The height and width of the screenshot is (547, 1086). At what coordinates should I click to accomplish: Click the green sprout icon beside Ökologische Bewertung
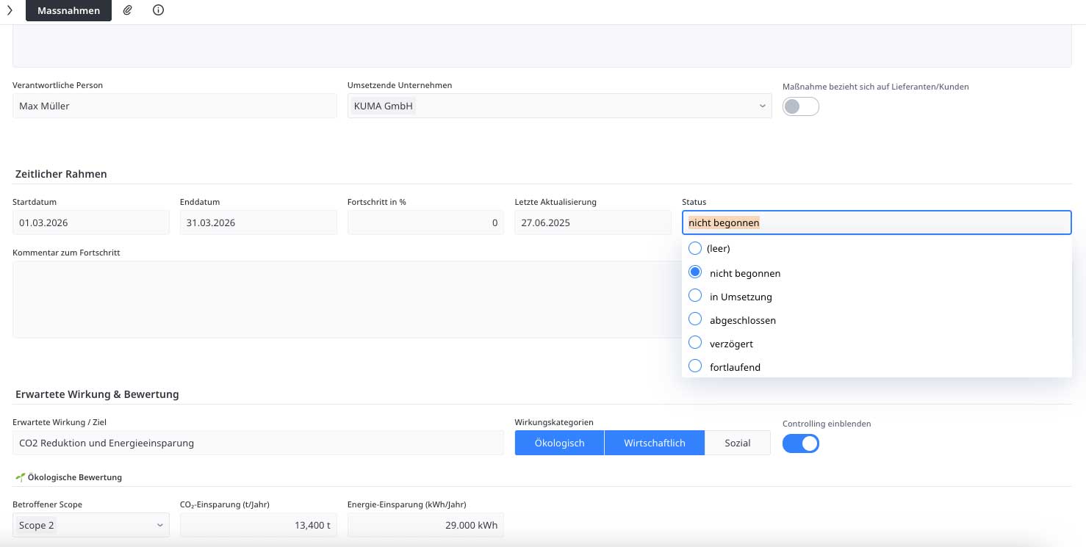(x=20, y=477)
